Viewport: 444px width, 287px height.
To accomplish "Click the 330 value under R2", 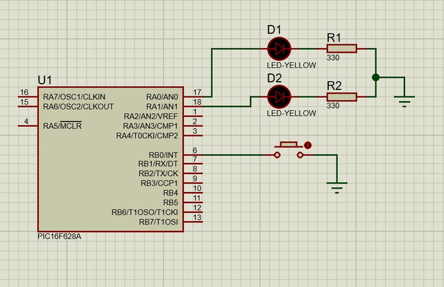I will pyautogui.click(x=333, y=105).
